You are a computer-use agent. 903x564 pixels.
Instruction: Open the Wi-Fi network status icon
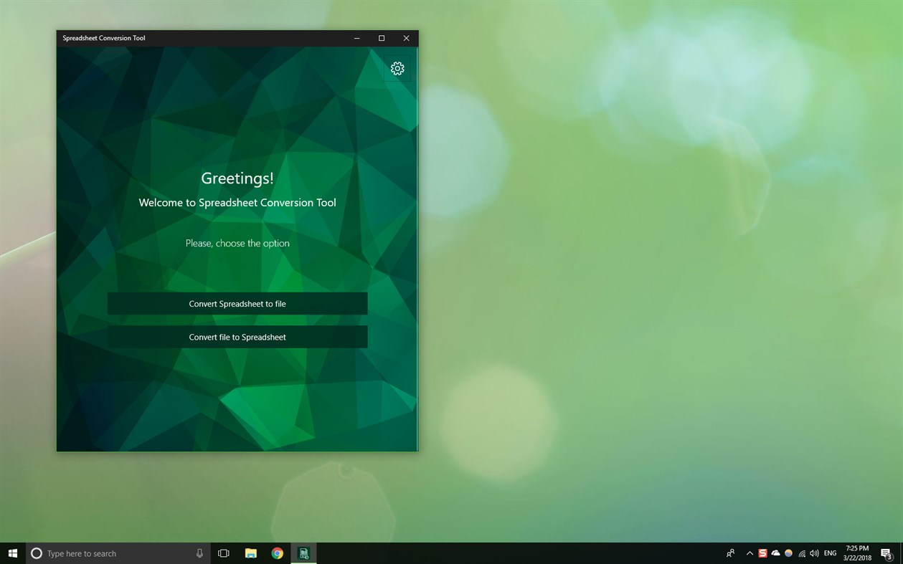[801, 553]
